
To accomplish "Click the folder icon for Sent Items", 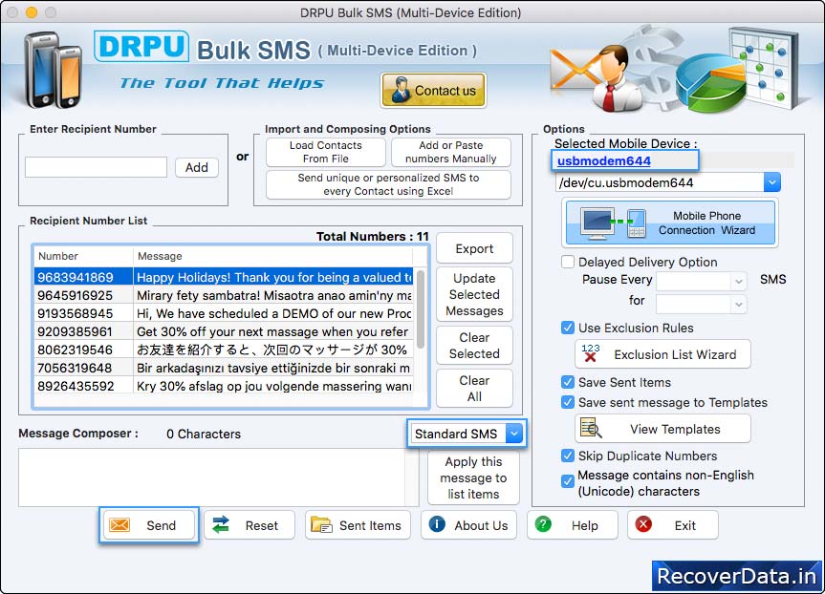I will 321,524.
